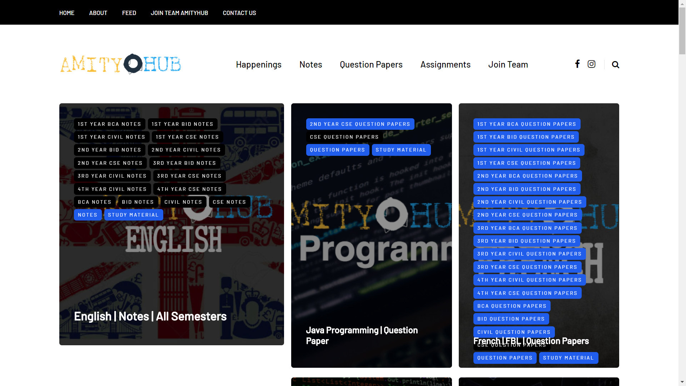
Task: Go to HOME in top bar
Action: pos(67,13)
